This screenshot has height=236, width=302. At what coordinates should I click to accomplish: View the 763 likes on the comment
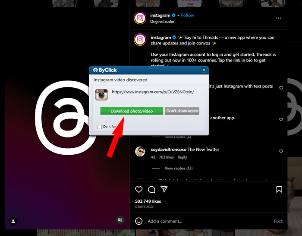166,157
